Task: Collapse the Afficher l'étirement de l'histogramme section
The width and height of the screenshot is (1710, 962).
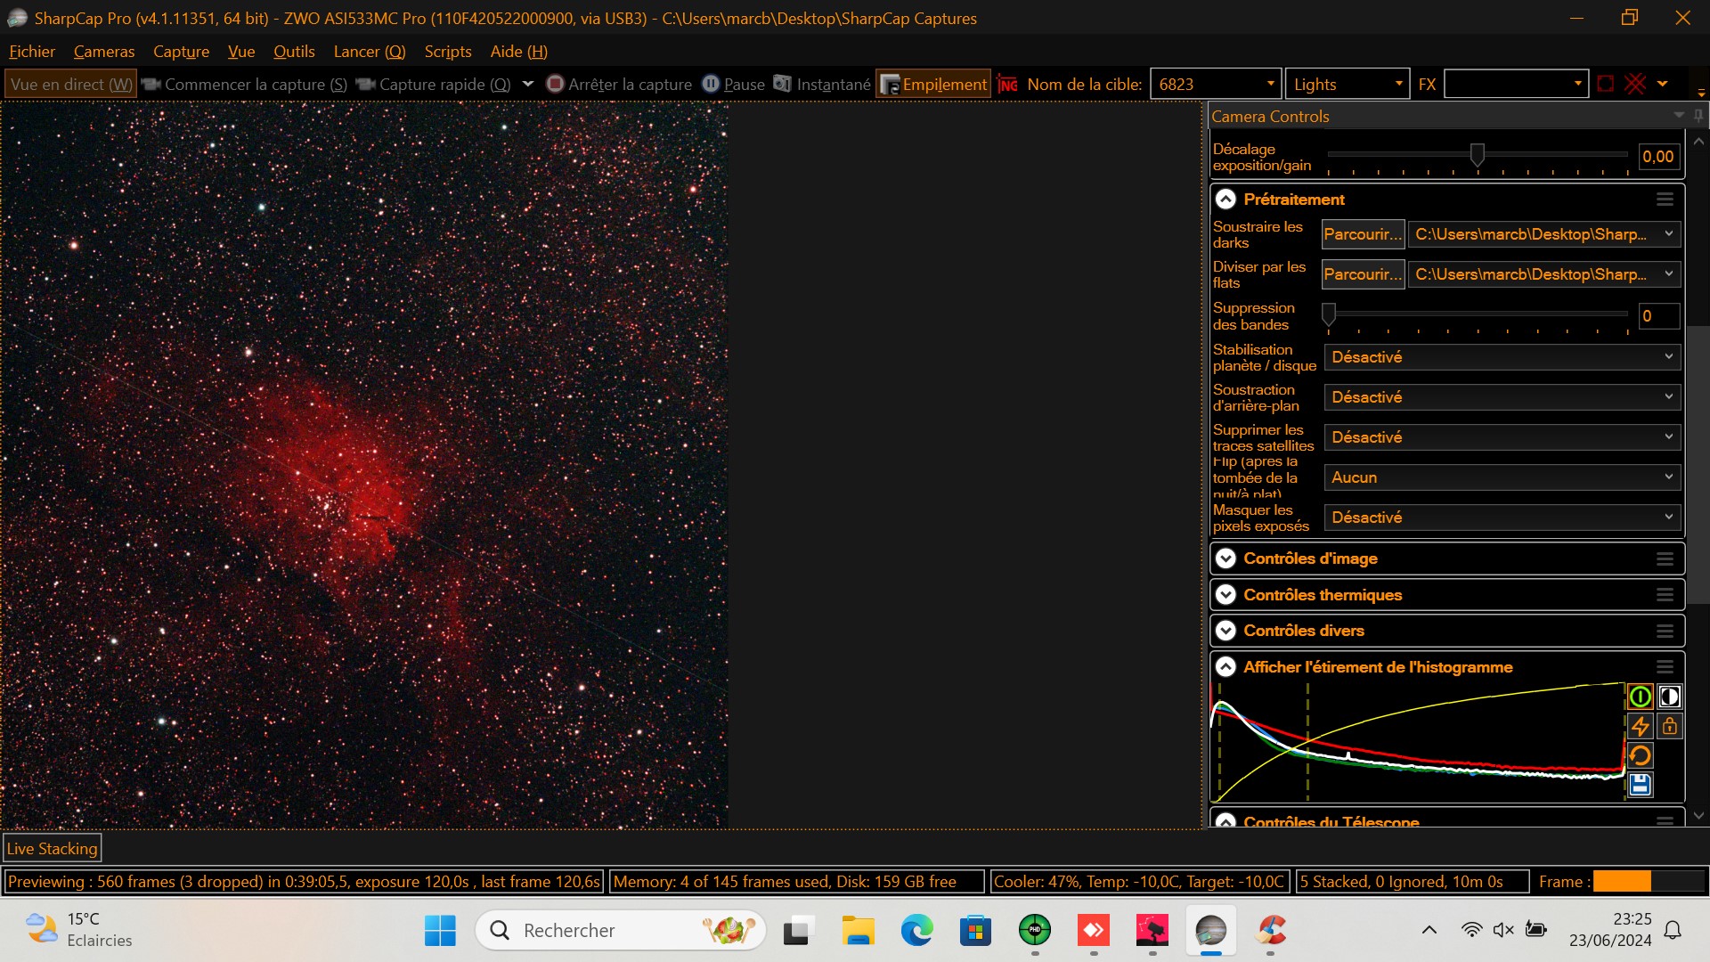Action: pos(1226,667)
